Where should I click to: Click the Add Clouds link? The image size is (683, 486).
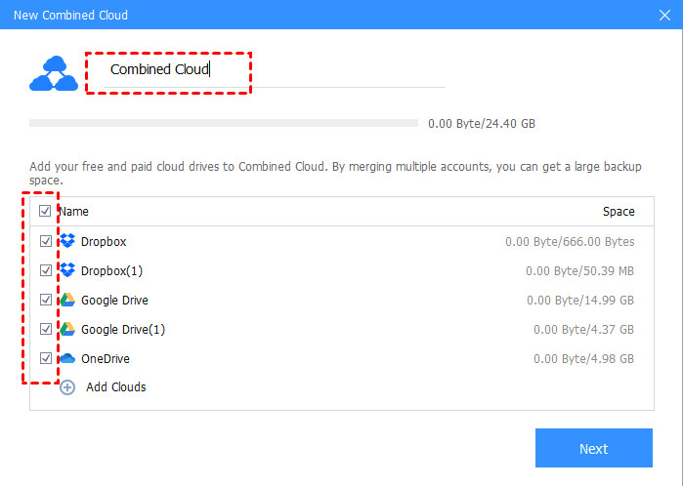(x=116, y=387)
